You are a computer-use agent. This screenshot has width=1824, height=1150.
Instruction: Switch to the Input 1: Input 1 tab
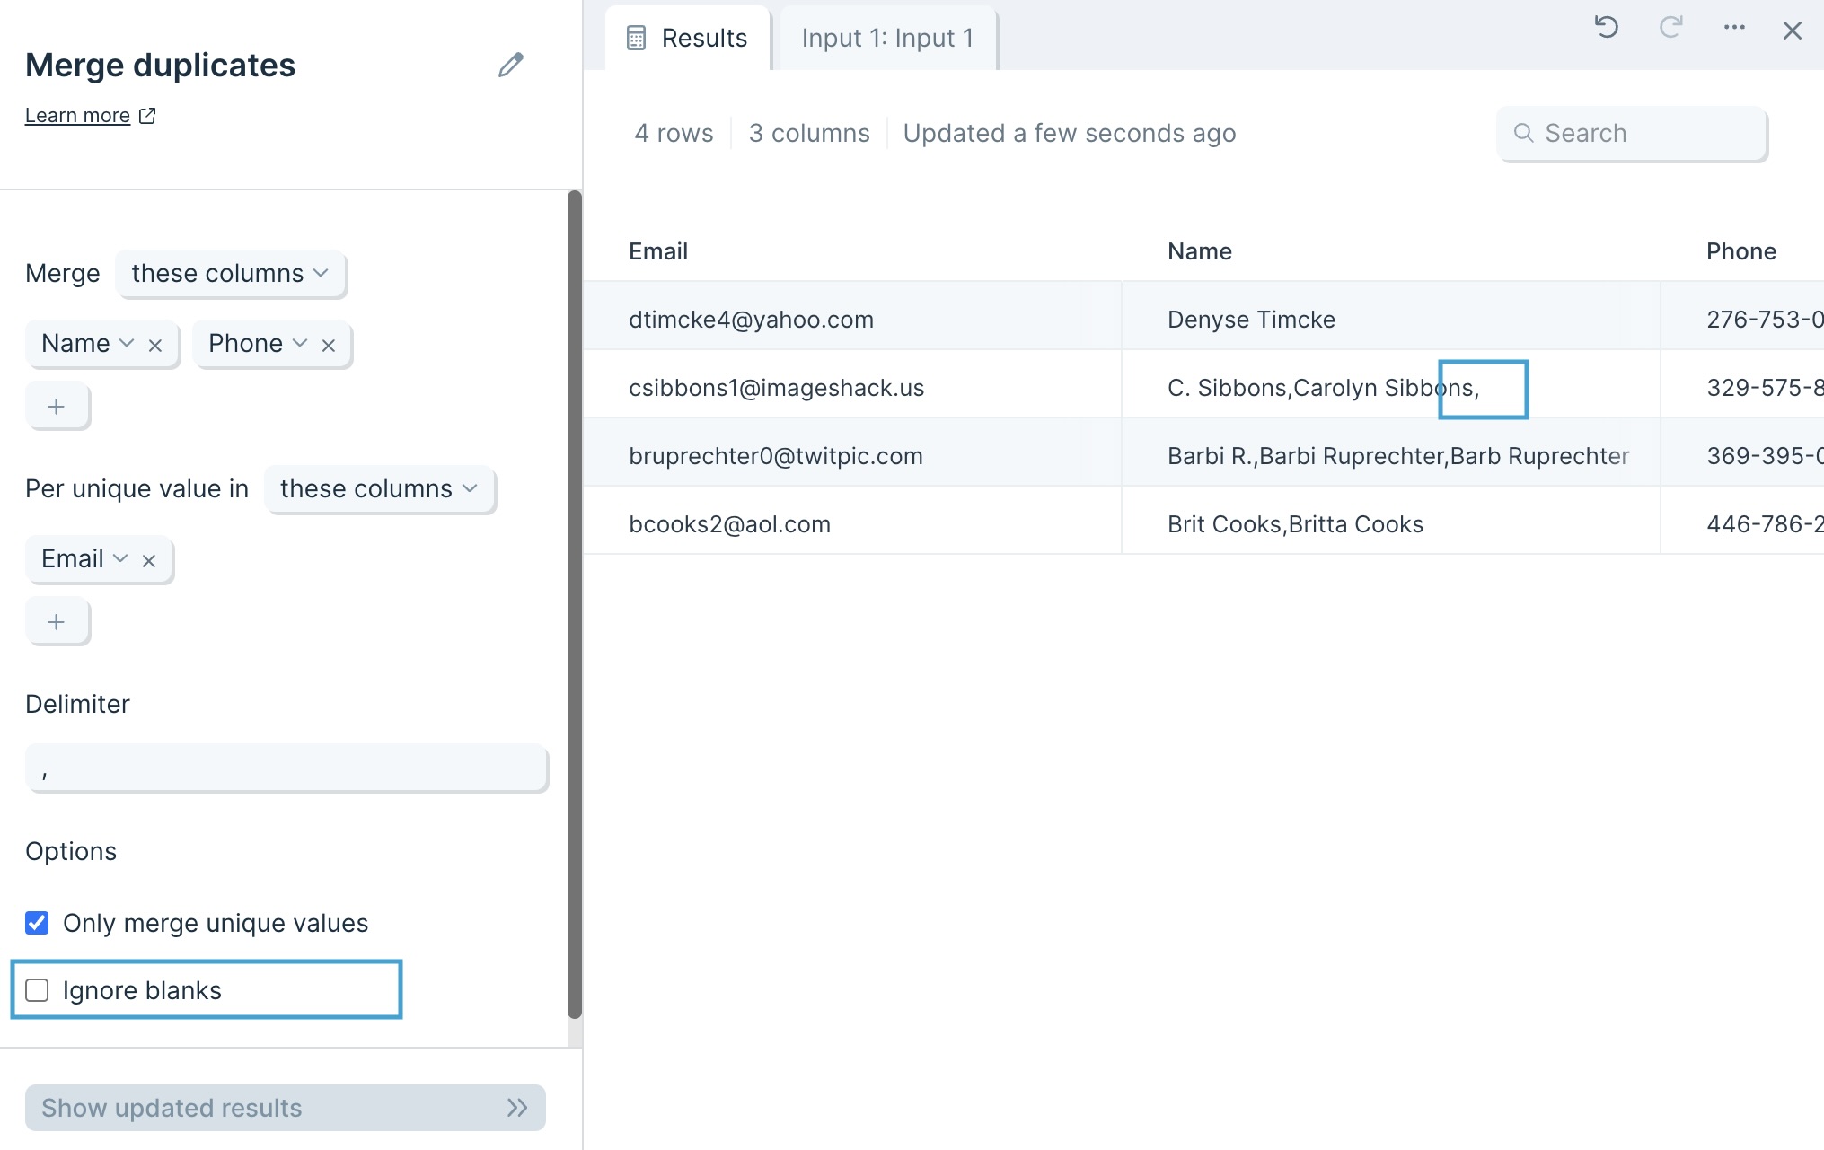(x=887, y=38)
